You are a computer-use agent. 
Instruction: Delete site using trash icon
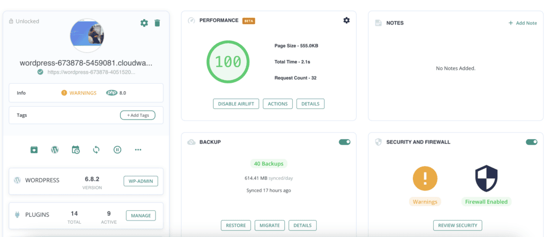pyautogui.click(x=158, y=23)
